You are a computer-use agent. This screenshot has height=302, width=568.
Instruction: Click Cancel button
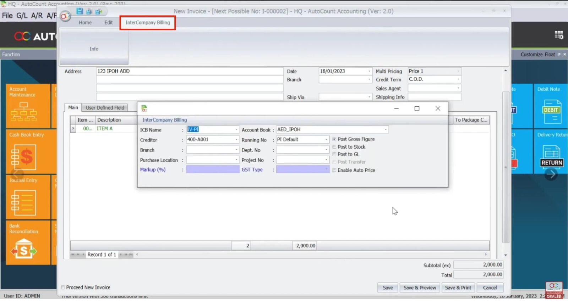point(490,288)
